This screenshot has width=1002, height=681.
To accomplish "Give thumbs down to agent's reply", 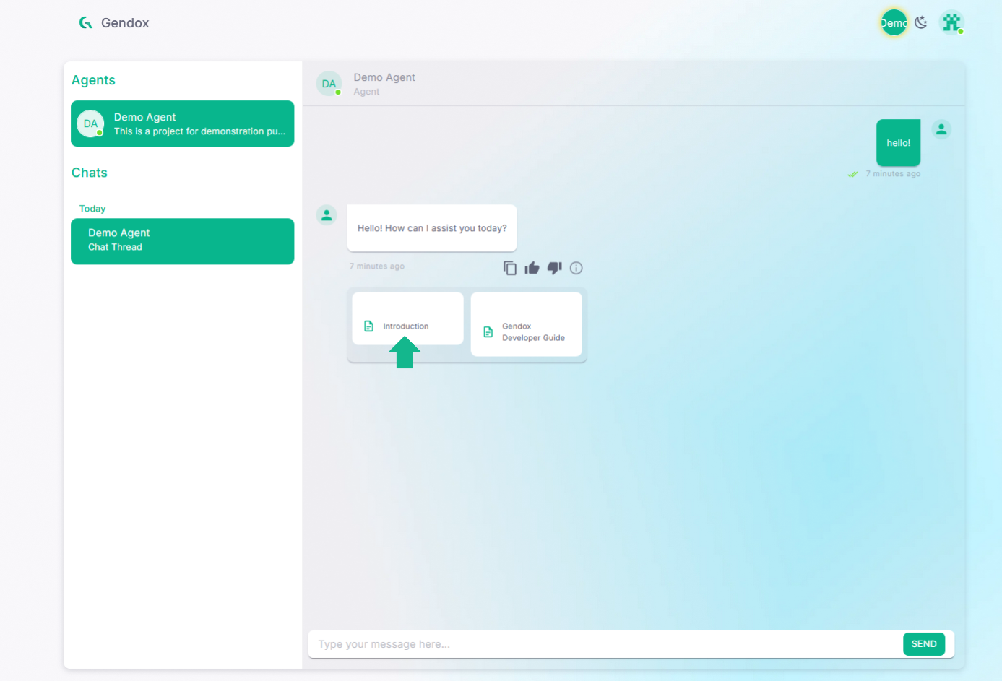I will (x=554, y=268).
